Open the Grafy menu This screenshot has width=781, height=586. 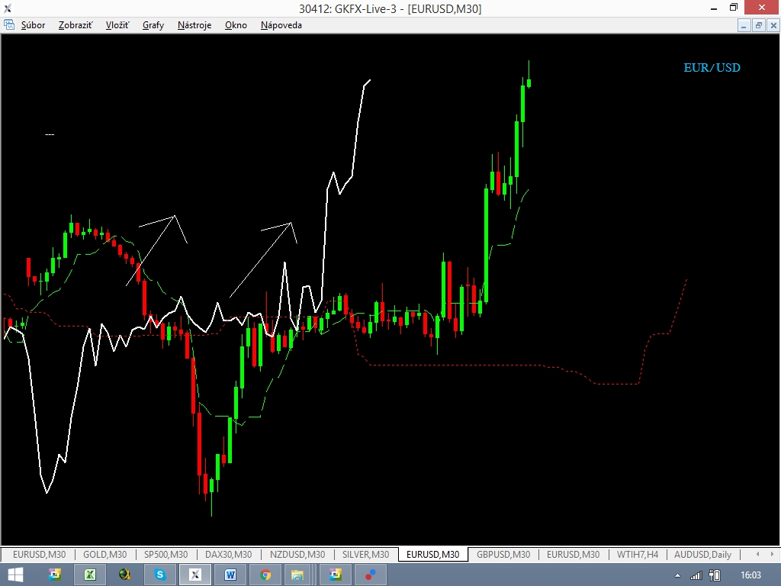click(x=153, y=25)
